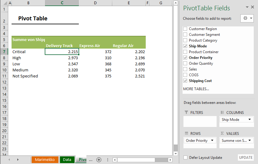This screenshot has height=164, width=258.
Task: Open the task pane options arrow
Action: coord(247,7)
